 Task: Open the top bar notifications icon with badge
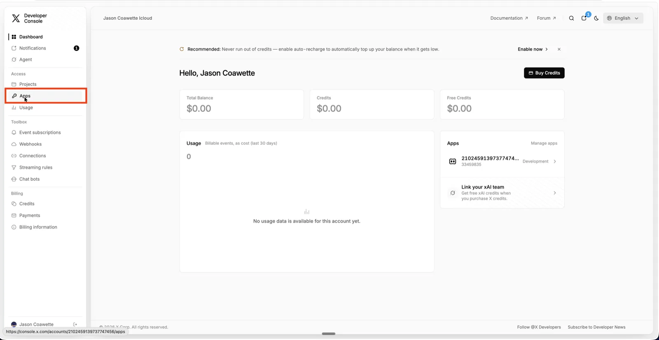click(x=584, y=18)
